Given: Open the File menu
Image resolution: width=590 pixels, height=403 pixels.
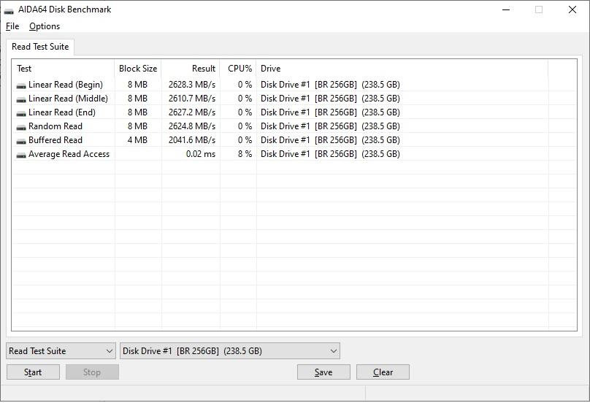Looking at the screenshot, I should tap(12, 26).
